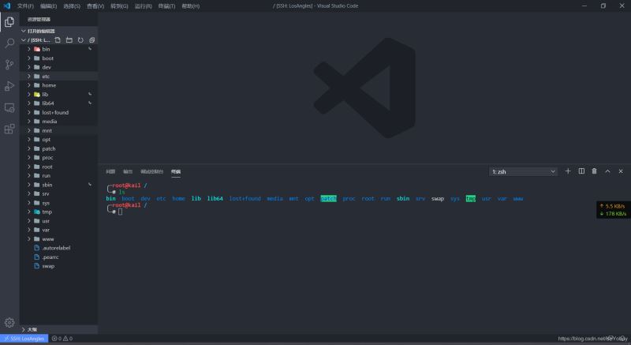Image resolution: width=631 pixels, height=345 pixels.
Task: Switch to the Problems panel tab
Action: (x=110, y=171)
